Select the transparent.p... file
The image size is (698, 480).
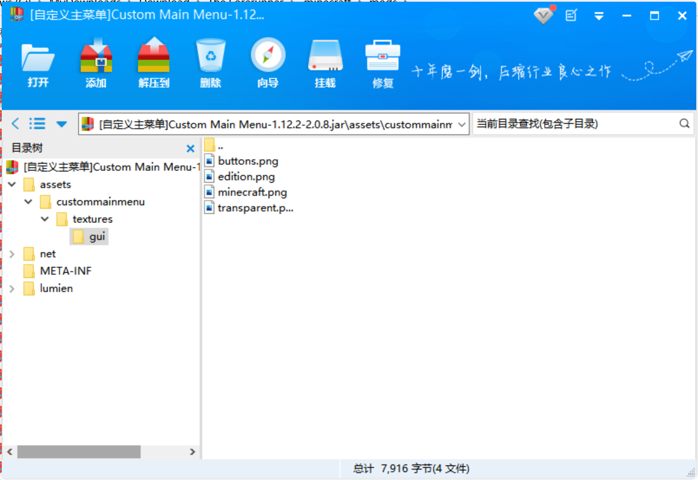tap(249, 208)
